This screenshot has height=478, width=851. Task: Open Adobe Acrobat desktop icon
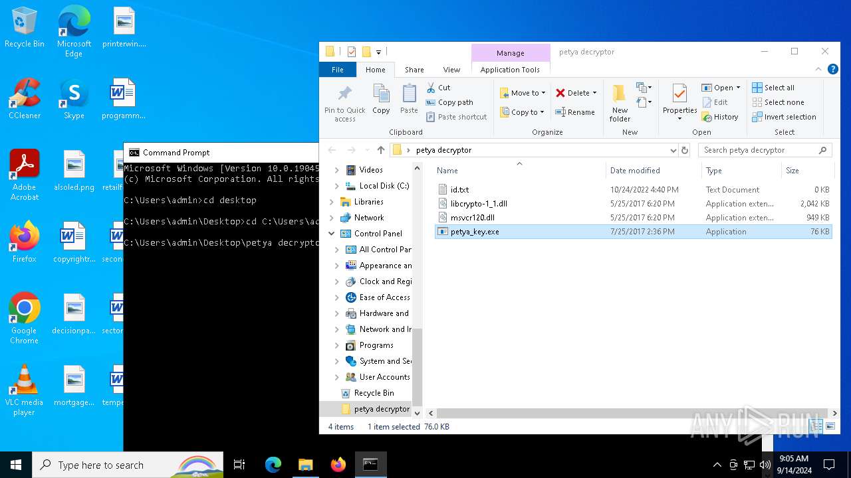(25, 175)
